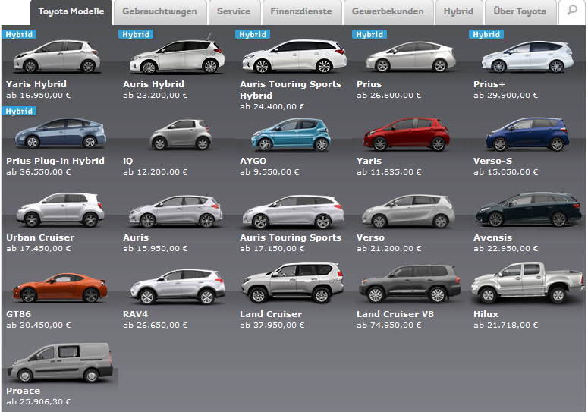Open the Prius Plug-in Hybrid name link

55,161
